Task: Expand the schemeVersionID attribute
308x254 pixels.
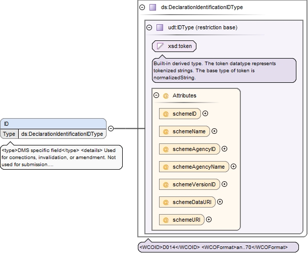Action: coord(224,184)
